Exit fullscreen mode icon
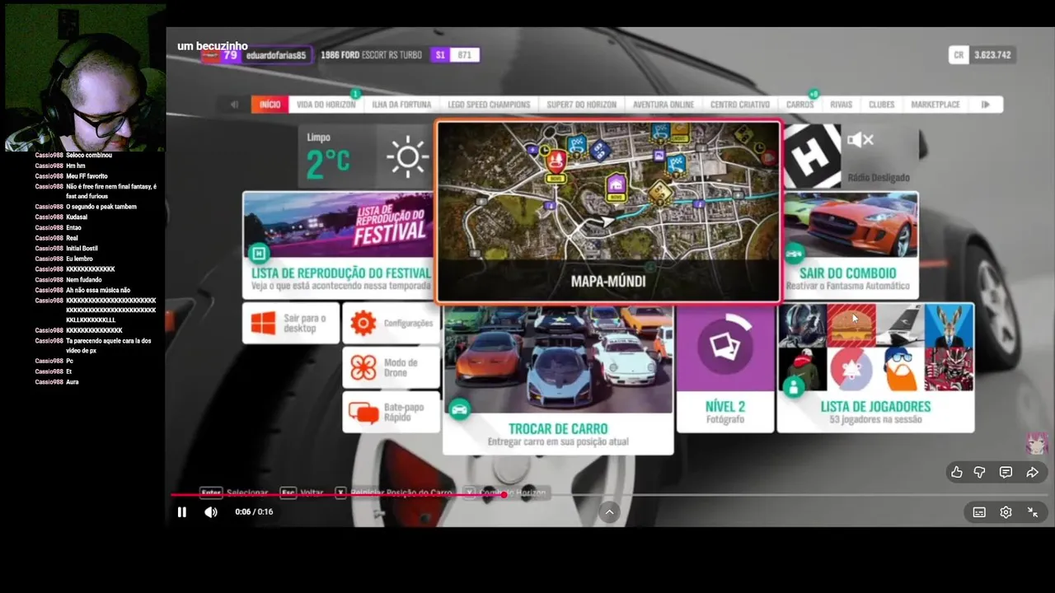The height and width of the screenshot is (593, 1055). pyautogui.click(x=1032, y=512)
